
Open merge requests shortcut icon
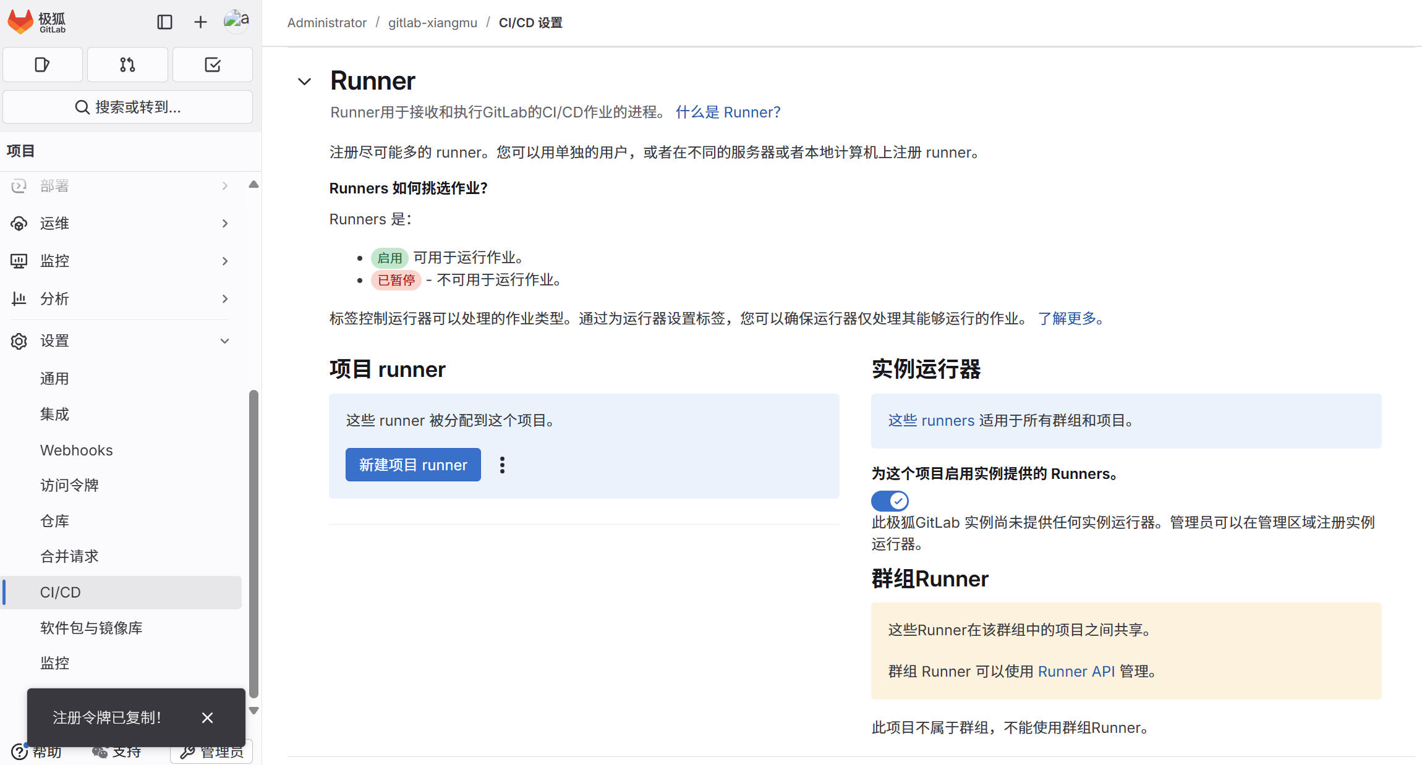(127, 64)
